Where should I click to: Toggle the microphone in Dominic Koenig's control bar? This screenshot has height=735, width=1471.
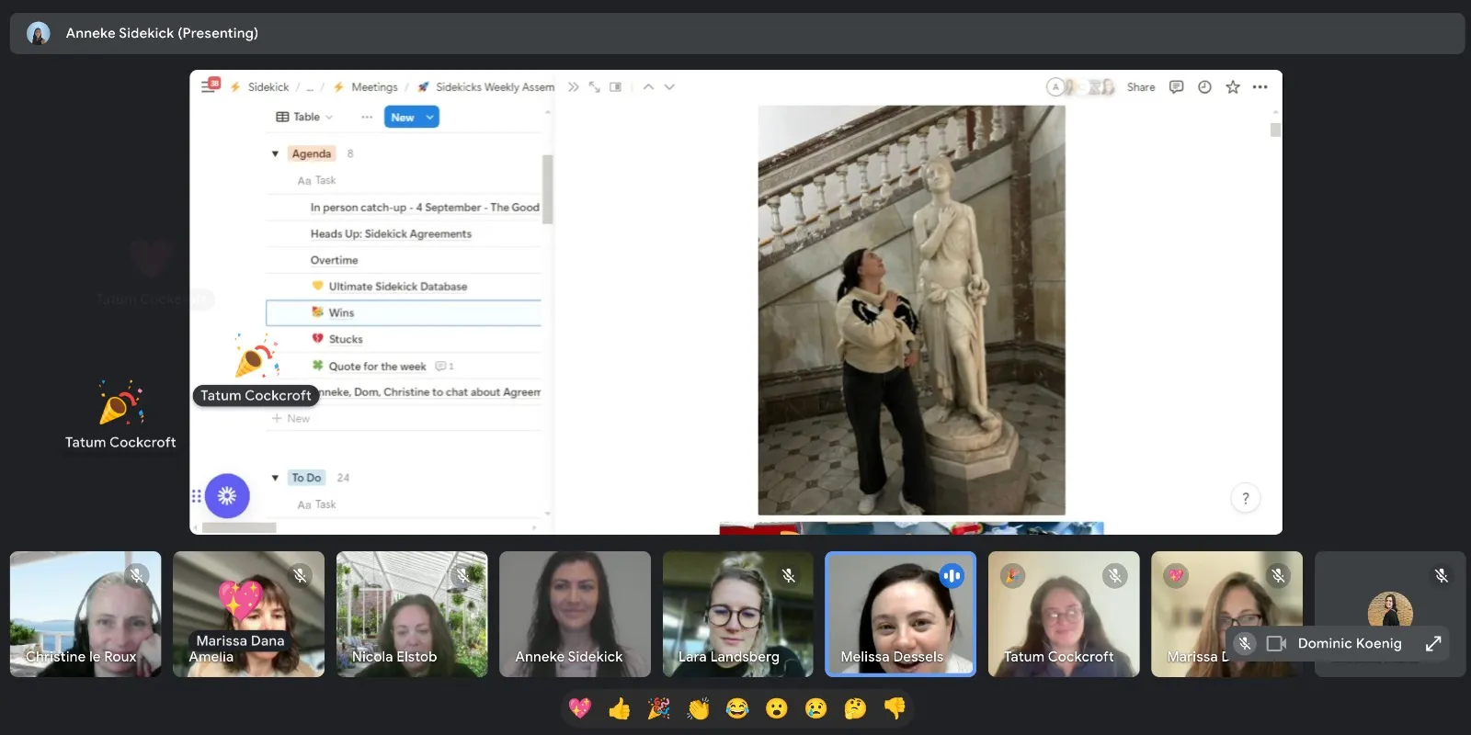point(1245,643)
